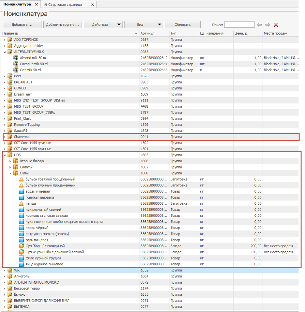Click the Вторые блюда group folder icon
The width and height of the screenshot is (305, 312).
click(x=16, y=161)
